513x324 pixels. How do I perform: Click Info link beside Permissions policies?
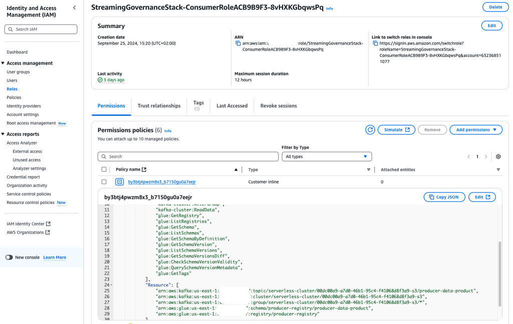click(168, 130)
